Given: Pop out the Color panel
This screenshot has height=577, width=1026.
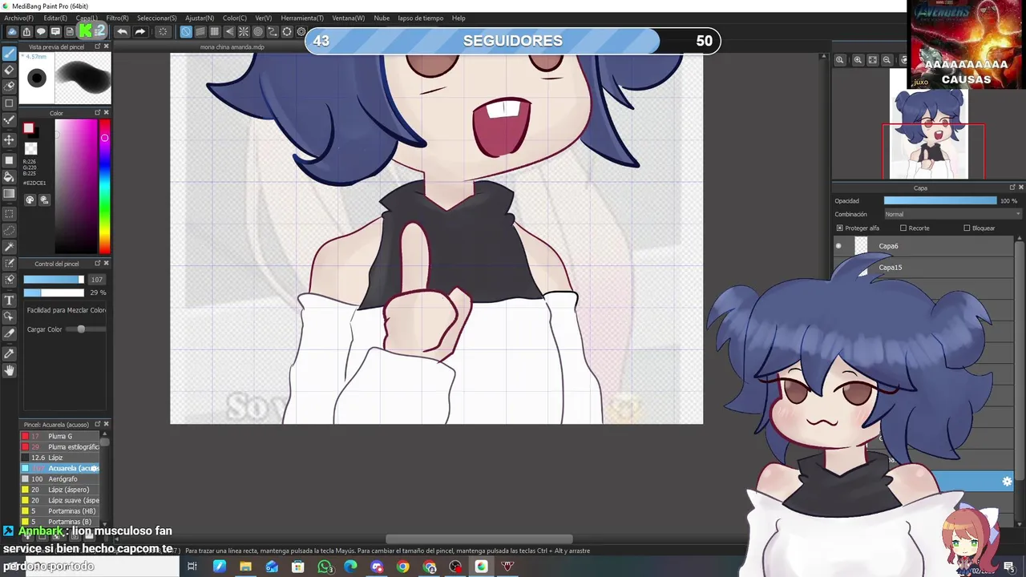Looking at the screenshot, I should click(98, 113).
